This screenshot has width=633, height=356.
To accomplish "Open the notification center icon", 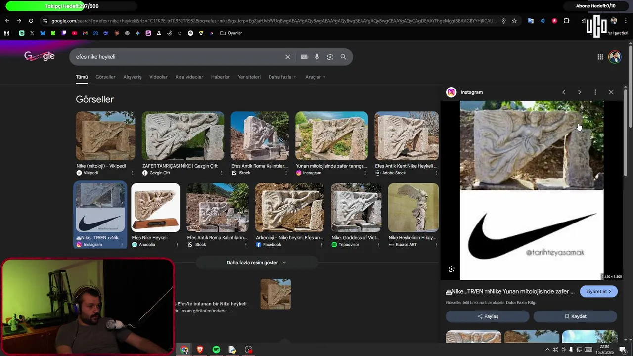I will click(x=622, y=350).
